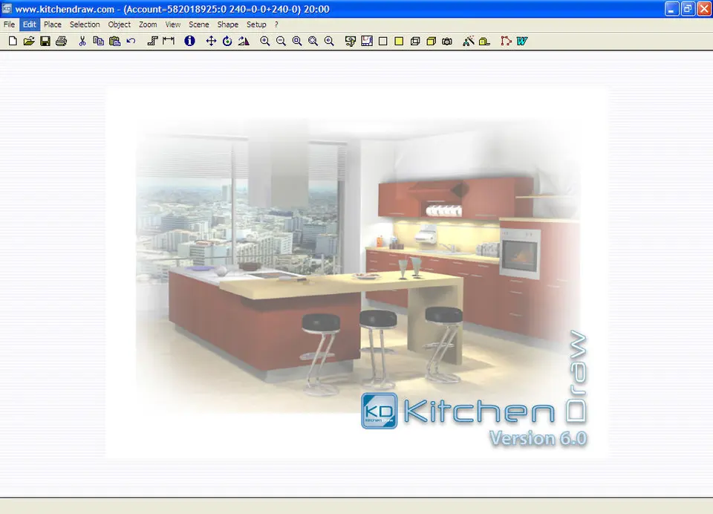Click the blue W toolbar icon

522,42
